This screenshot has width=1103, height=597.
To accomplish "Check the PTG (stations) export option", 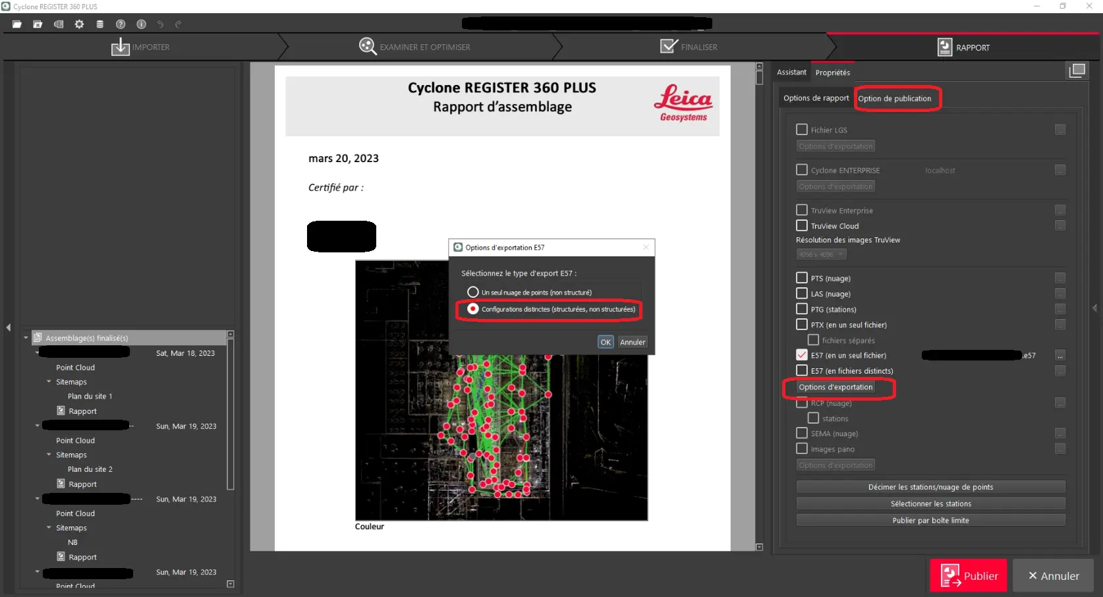I will [802, 309].
